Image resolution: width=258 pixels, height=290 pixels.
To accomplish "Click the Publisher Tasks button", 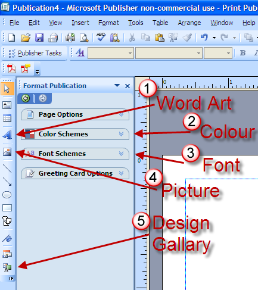I will [35, 53].
